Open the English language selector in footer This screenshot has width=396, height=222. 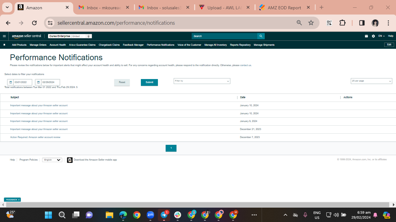(x=52, y=160)
